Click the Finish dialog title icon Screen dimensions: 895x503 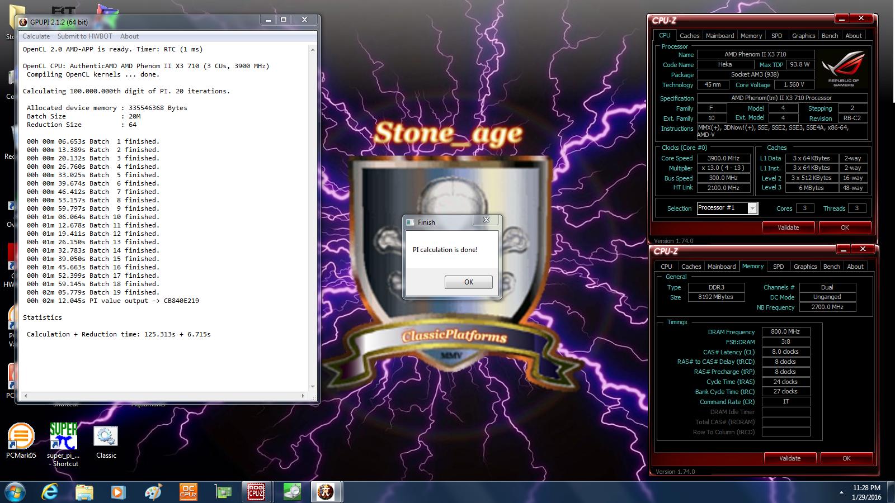409,222
